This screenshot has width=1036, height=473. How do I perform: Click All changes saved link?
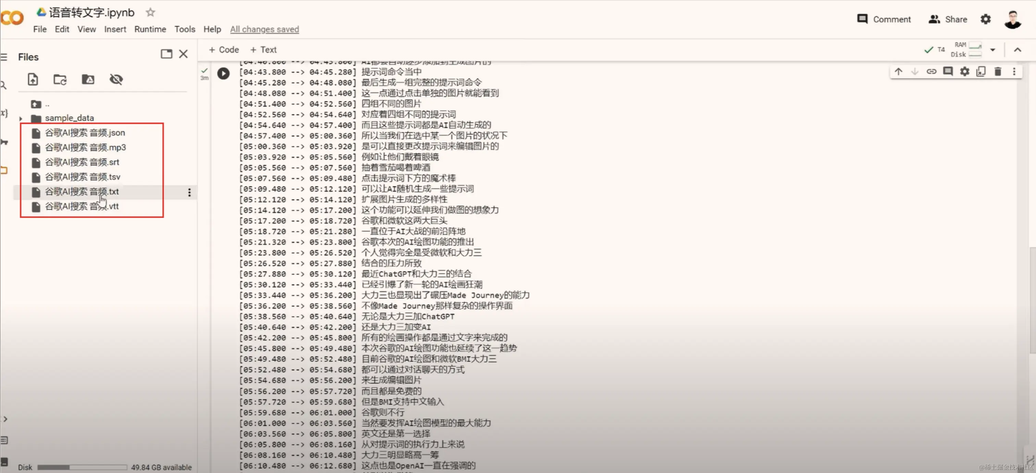(264, 29)
